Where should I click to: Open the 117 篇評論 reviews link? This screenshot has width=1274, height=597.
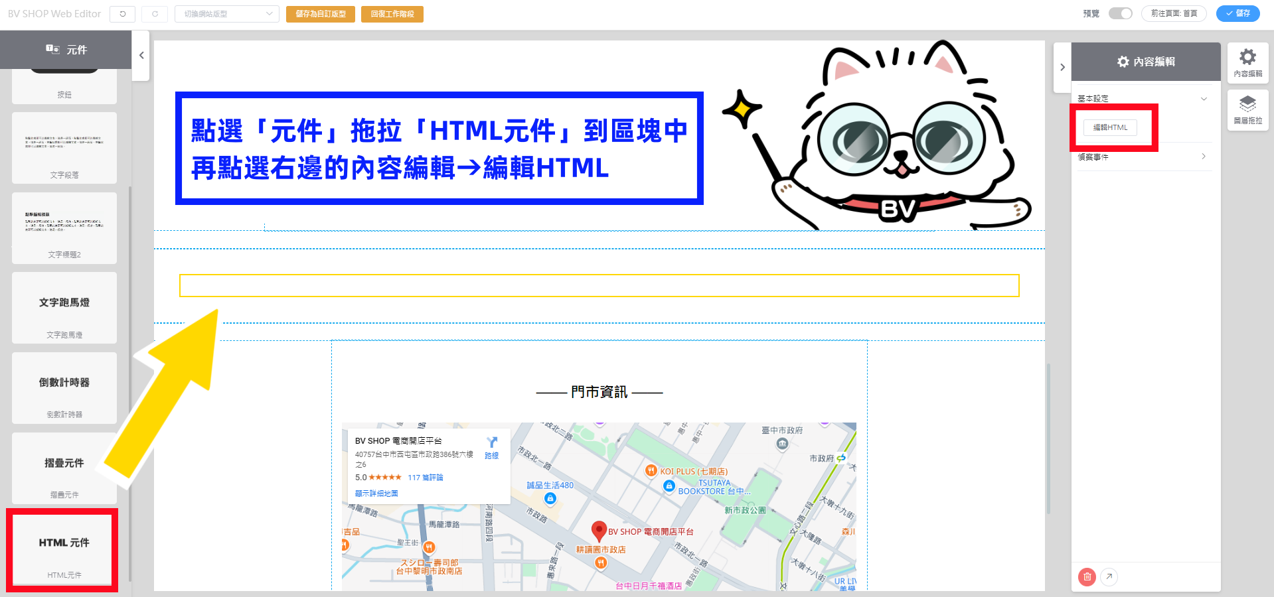coord(426,478)
